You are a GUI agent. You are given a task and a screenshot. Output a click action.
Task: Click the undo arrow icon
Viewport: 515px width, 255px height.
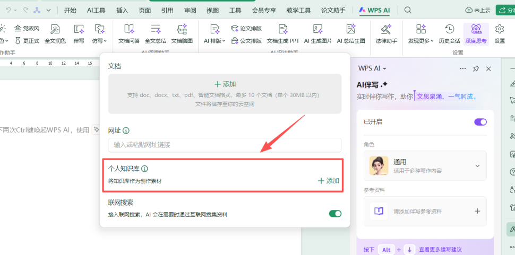[8, 10]
